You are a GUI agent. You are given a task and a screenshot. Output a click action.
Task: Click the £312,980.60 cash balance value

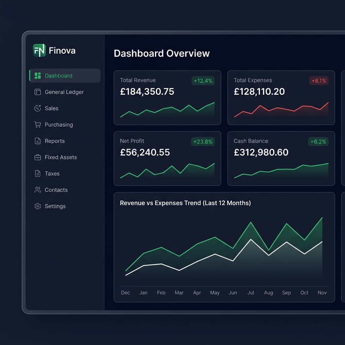(x=261, y=152)
